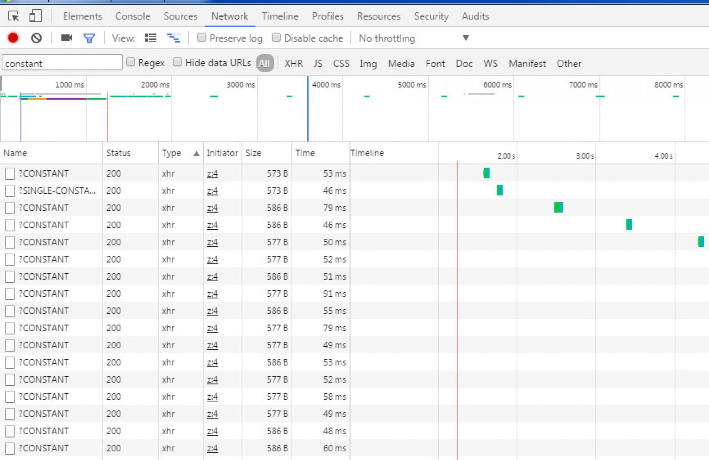The width and height of the screenshot is (709, 460).
Task: Enable the Preserve log checkbox
Action: [202, 38]
